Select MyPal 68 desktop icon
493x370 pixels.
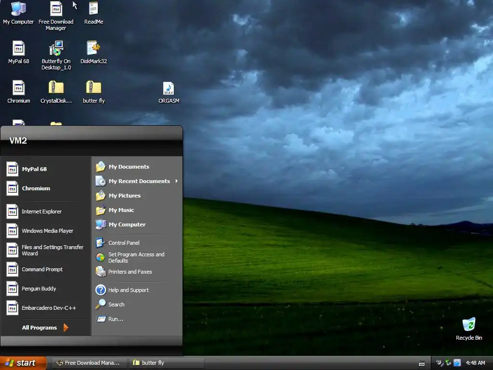click(x=19, y=52)
